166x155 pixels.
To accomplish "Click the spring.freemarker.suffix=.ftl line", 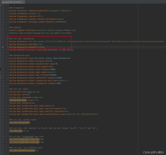I will [25, 13].
